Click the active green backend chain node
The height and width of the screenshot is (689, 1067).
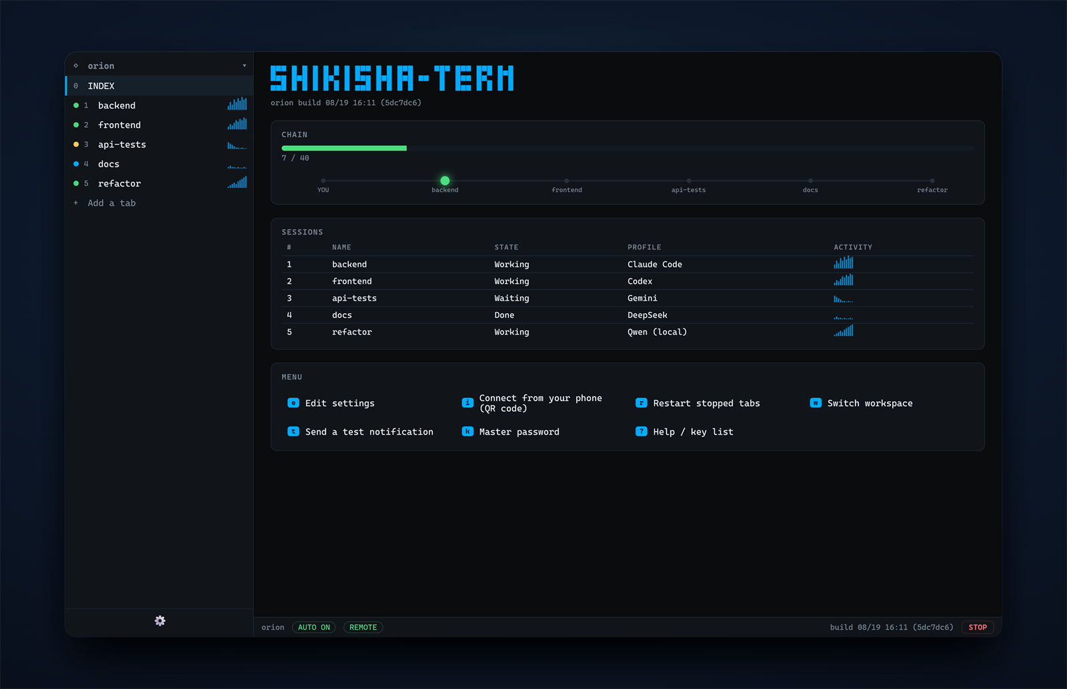tap(445, 181)
